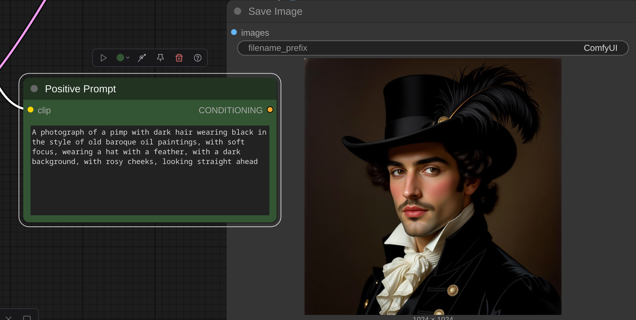
Task: Collapse the Save Image node via its dot
Action: [x=238, y=11]
